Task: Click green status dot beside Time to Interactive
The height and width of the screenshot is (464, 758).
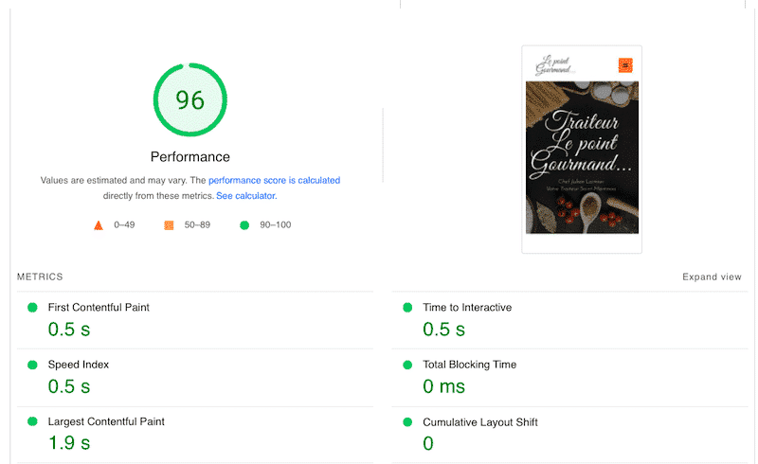Action: [407, 308]
